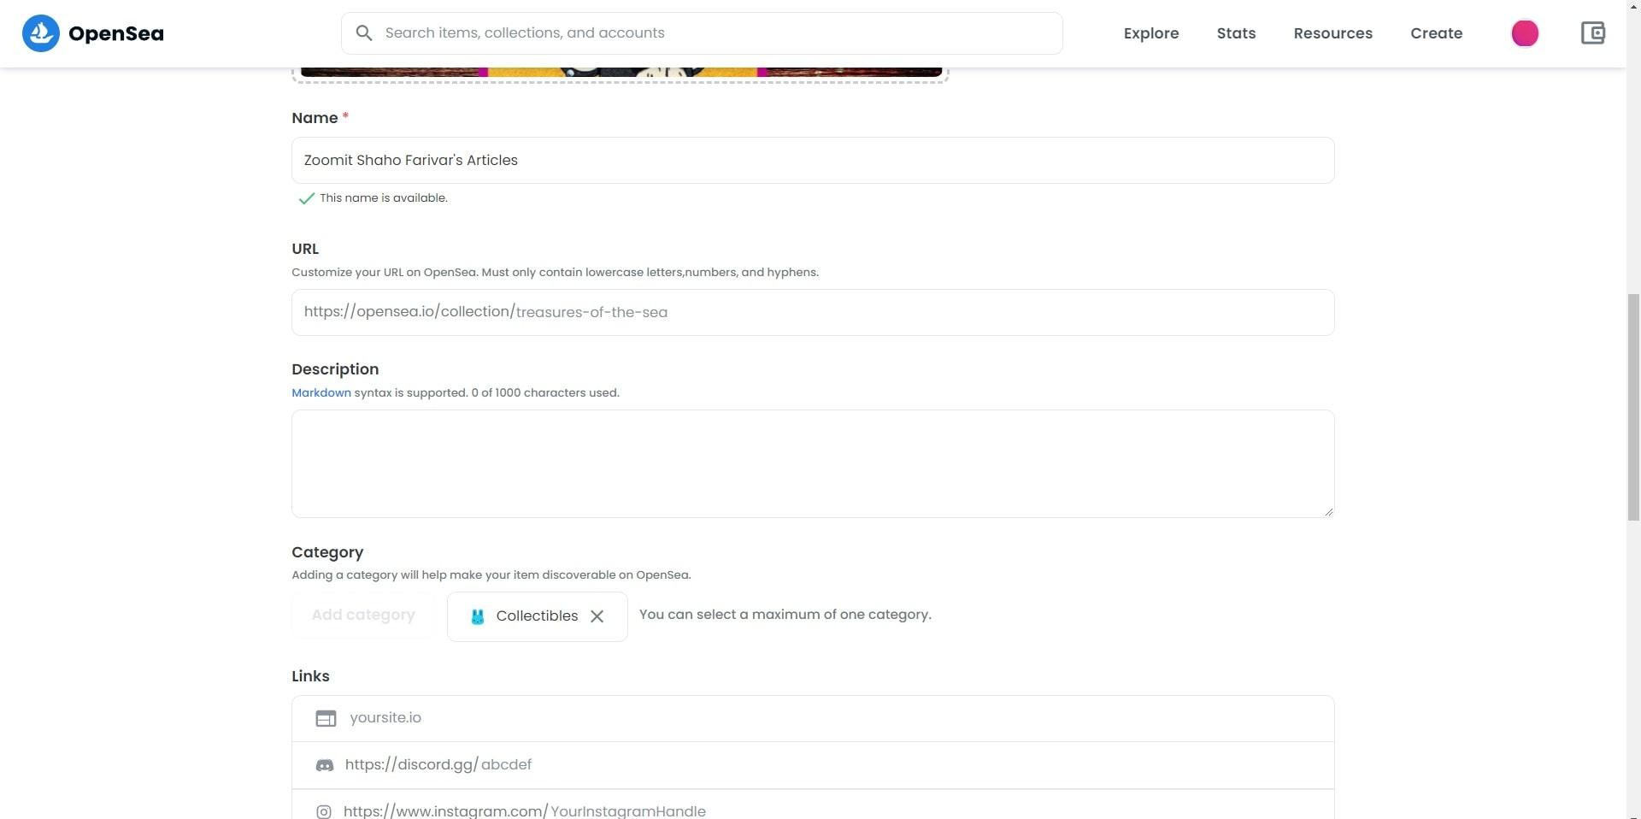Click the Add category button
1641x819 pixels.
click(363, 616)
